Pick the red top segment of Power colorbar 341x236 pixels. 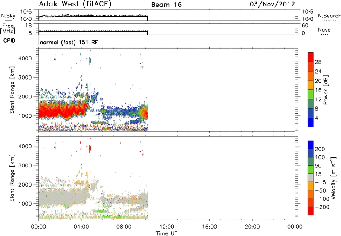tap(311, 57)
